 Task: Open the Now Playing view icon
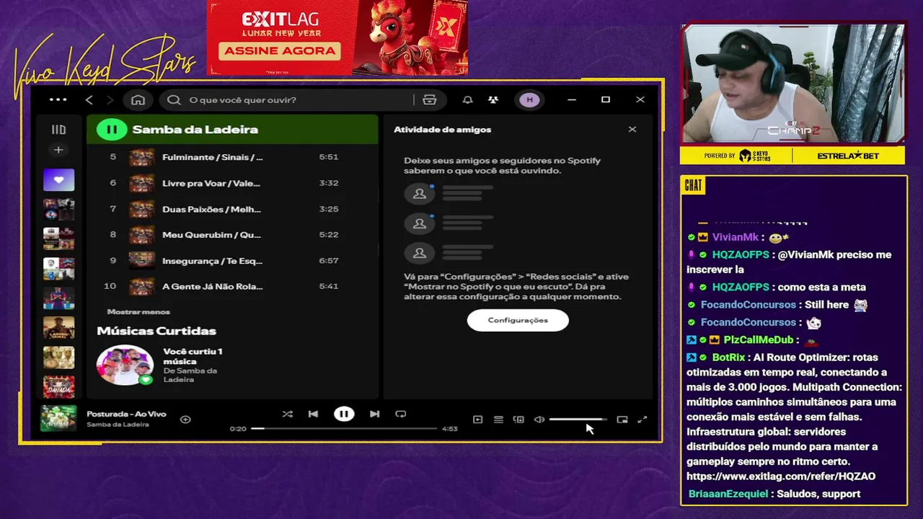(x=477, y=419)
